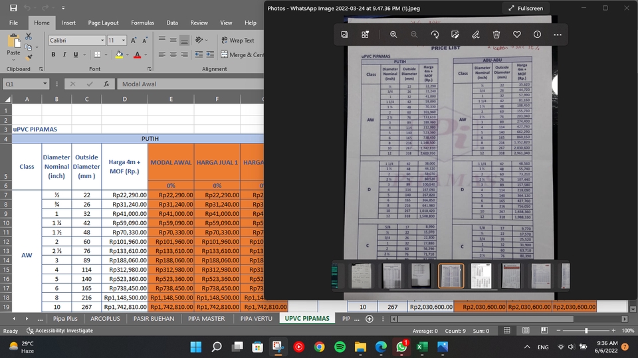Toggle middle align

point(173,40)
